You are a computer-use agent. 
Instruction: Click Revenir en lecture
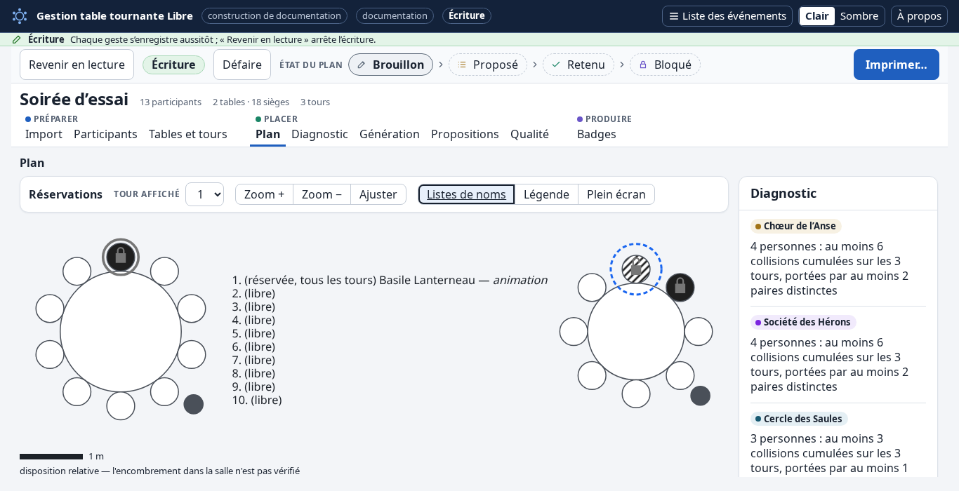[x=77, y=65]
